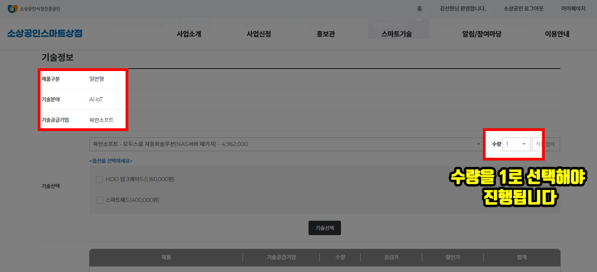Click the 소상공인시장진흥공단 logo icon
Image resolution: width=597 pixels, height=272 pixels.
click(13, 9)
